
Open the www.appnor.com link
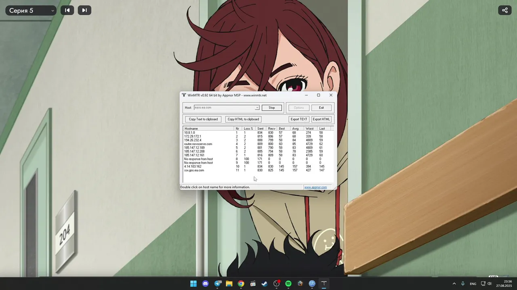tap(315, 187)
